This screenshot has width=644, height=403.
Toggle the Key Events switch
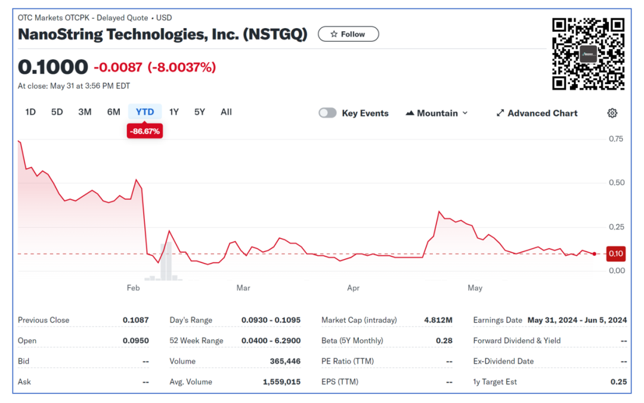click(x=327, y=113)
